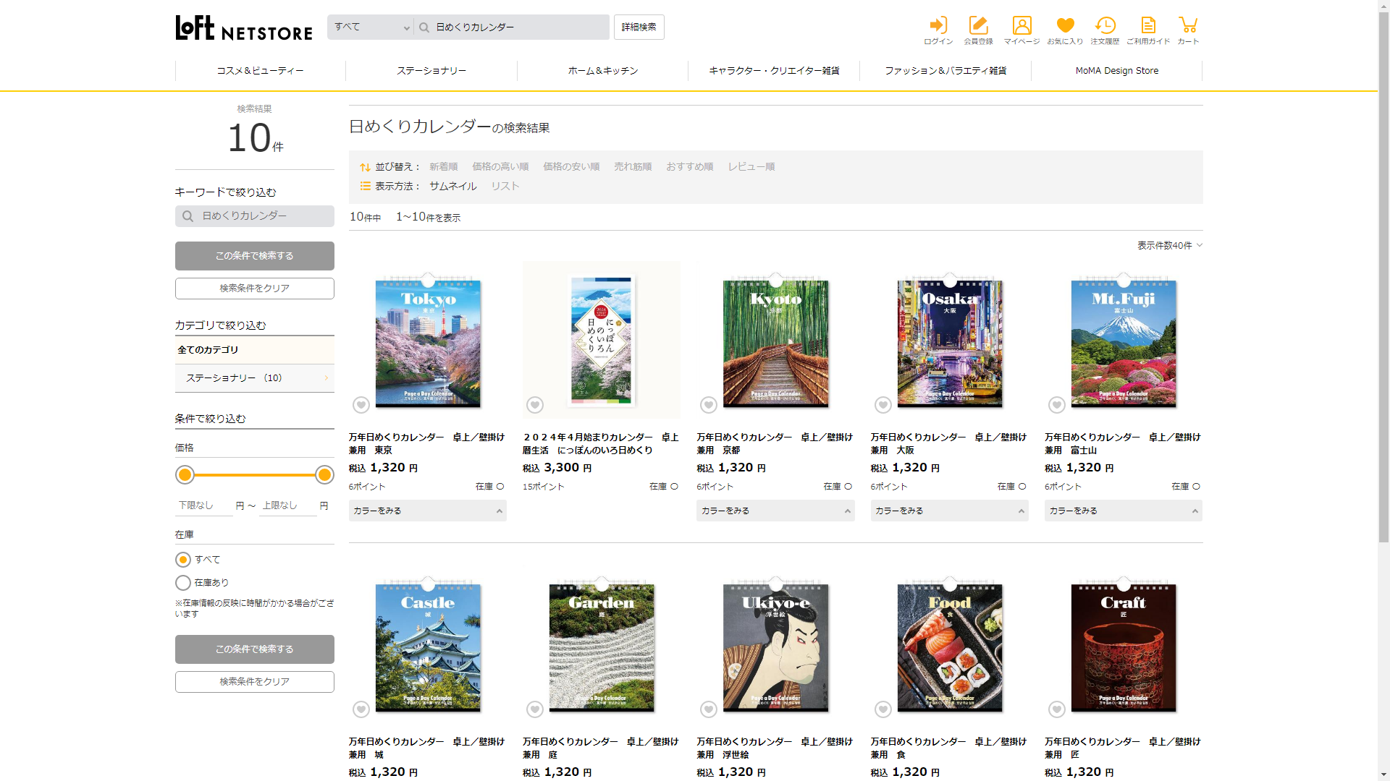The image size is (1390, 781).
Task: Favorite the Tokyo calendar heart icon
Action: point(361,405)
